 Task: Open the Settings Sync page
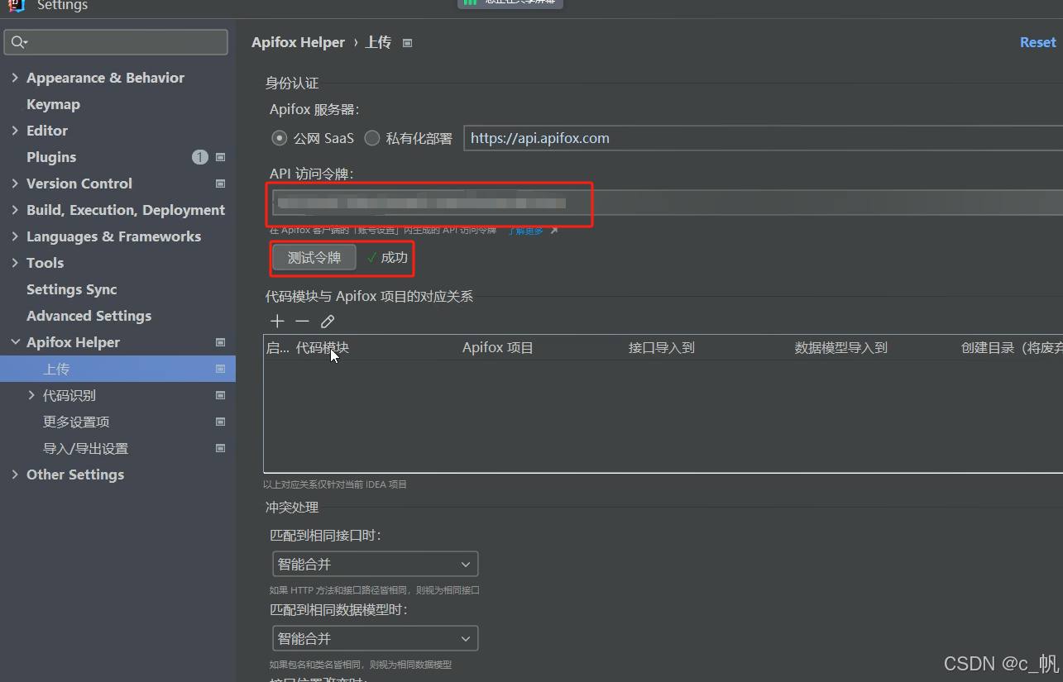[71, 289]
